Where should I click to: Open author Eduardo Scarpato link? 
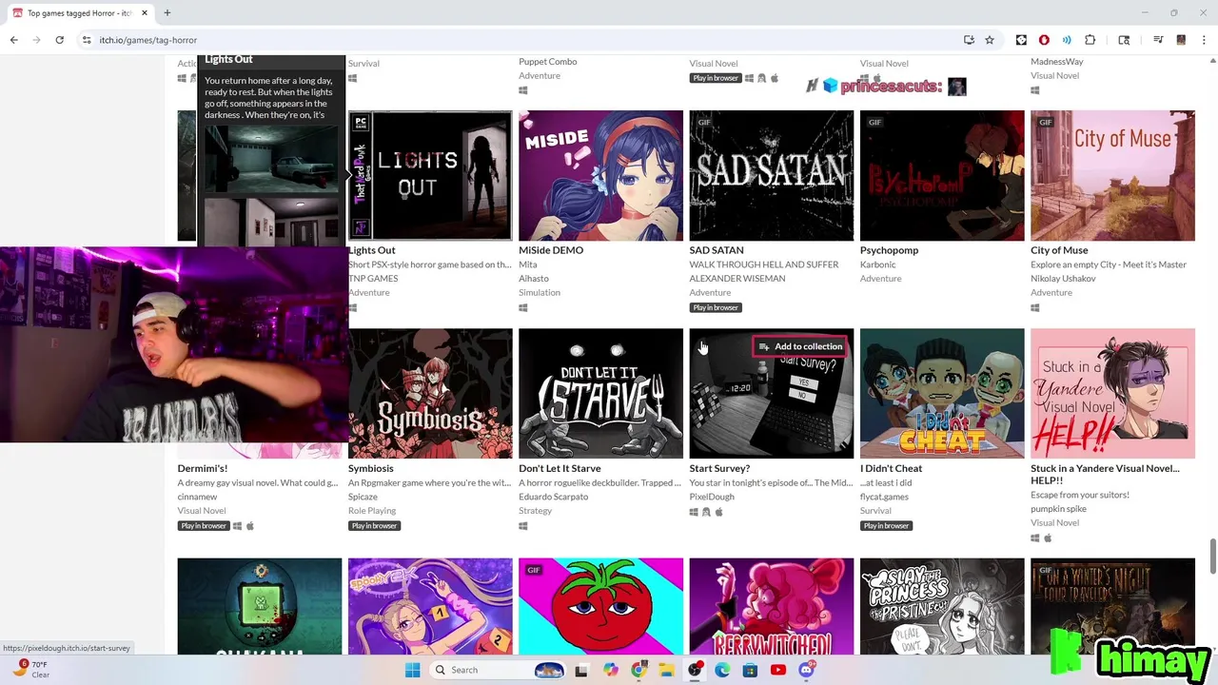click(x=554, y=497)
